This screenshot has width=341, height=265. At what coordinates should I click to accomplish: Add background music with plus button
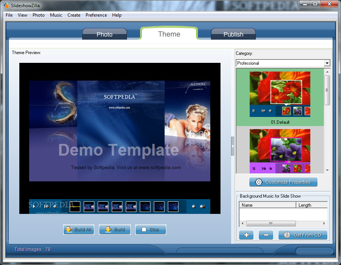coord(246,235)
